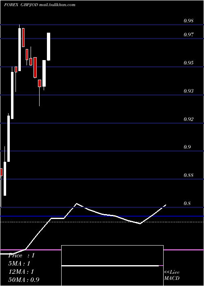Click the '12MA : 1' readout
Image resolution: width=204 pixels, height=286 pixels.
[x=21, y=272]
